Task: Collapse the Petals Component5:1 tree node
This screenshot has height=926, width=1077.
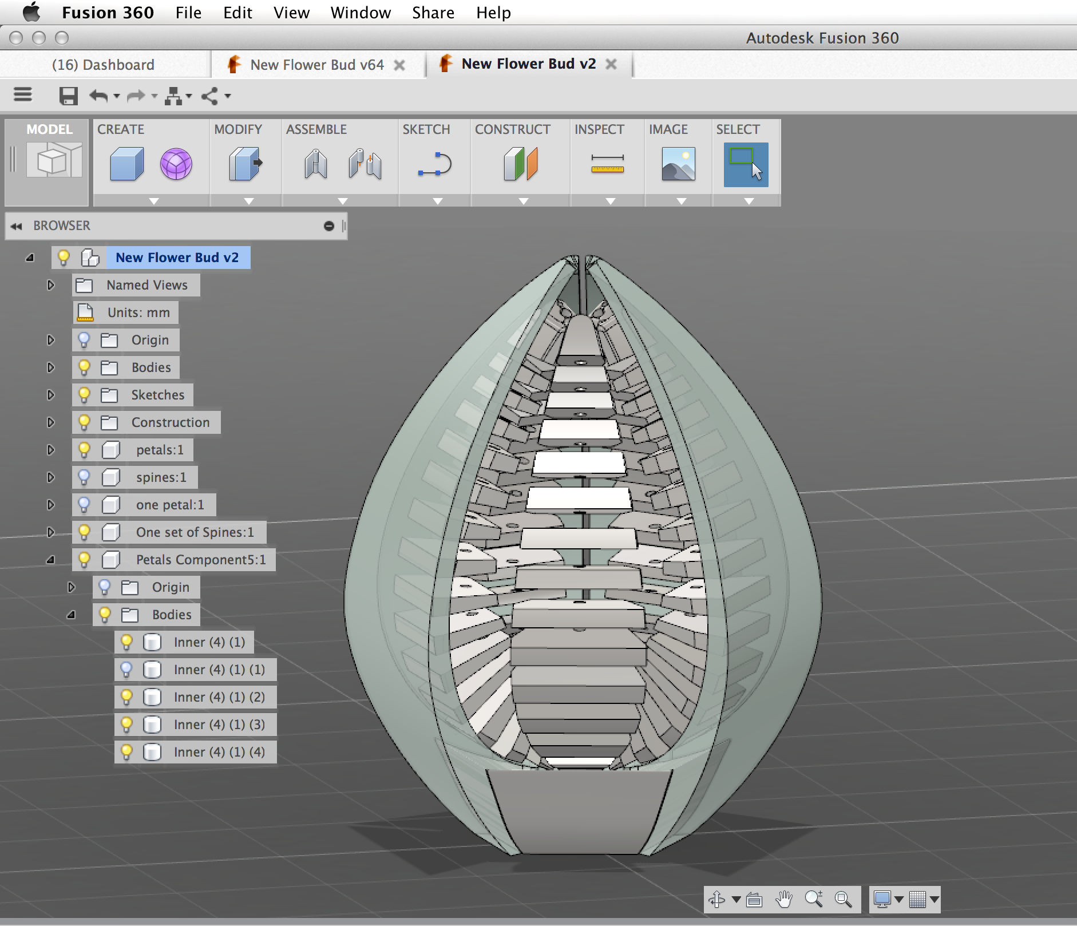Action: [50, 559]
